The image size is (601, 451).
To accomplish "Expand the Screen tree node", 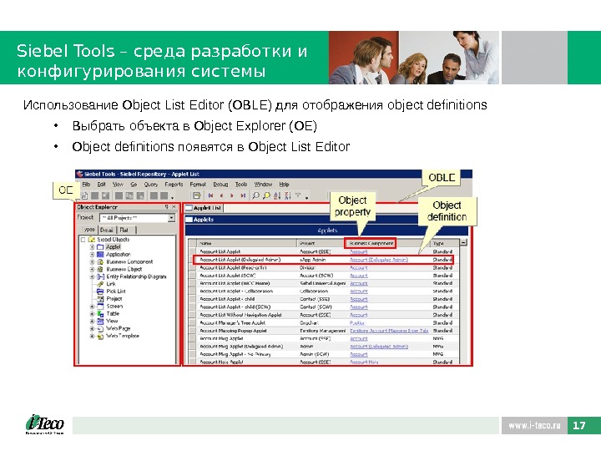I will pos(92,307).
